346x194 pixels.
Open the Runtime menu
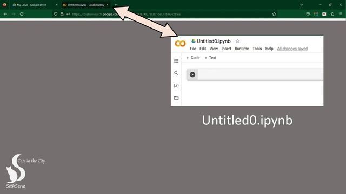[242, 48]
